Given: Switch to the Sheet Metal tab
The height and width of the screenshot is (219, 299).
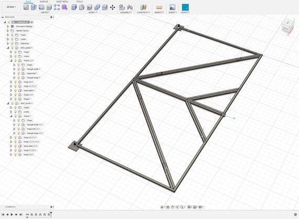Looking at the screenshot, I should pyautogui.click(x=62, y=2).
